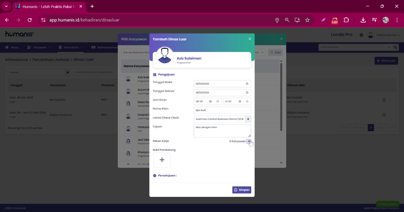Open the Tanggal Selesai calendar picker
404x212 pixels.
[x=247, y=92]
